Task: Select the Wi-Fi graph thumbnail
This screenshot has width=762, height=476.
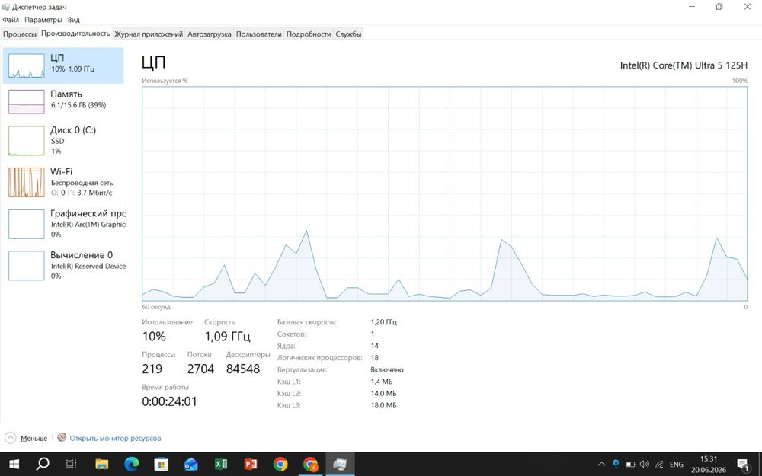Action: pos(26,182)
